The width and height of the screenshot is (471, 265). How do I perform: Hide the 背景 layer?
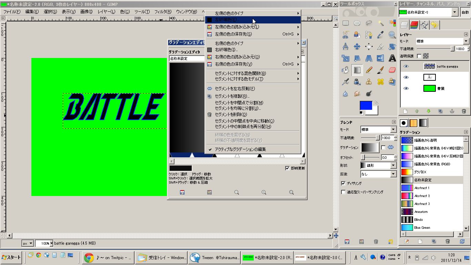pyautogui.click(x=406, y=88)
